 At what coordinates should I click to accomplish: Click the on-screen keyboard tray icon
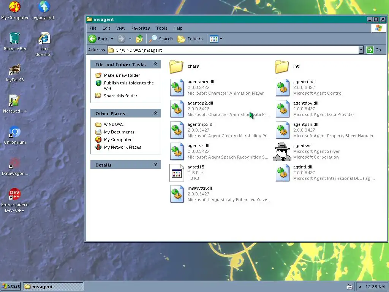(x=350, y=287)
